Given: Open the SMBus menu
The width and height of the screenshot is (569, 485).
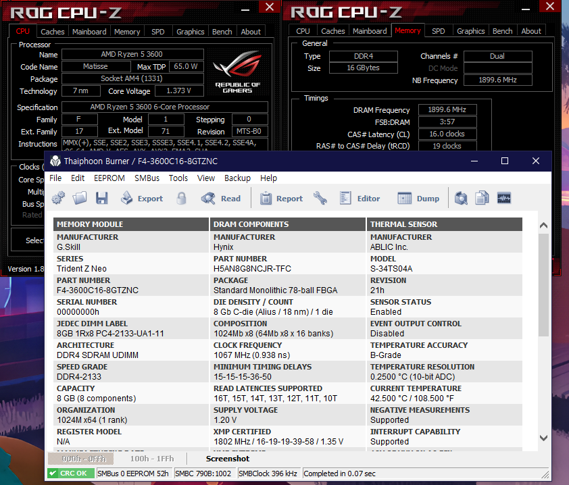Looking at the screenshot, I should (x=147, y=178).
